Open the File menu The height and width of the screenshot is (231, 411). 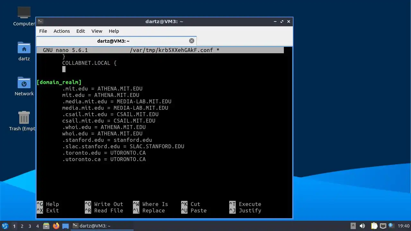(x=43, y=31)
